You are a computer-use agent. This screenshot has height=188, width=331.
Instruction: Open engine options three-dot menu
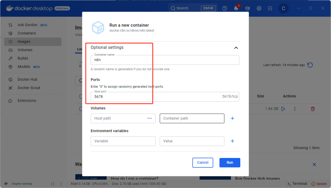coord(61,184)
